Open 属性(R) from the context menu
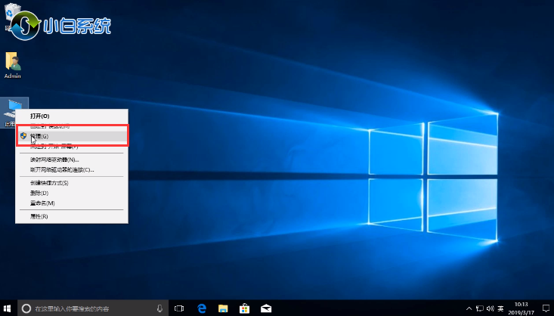 pyautogui.click(x=72, y=216)
